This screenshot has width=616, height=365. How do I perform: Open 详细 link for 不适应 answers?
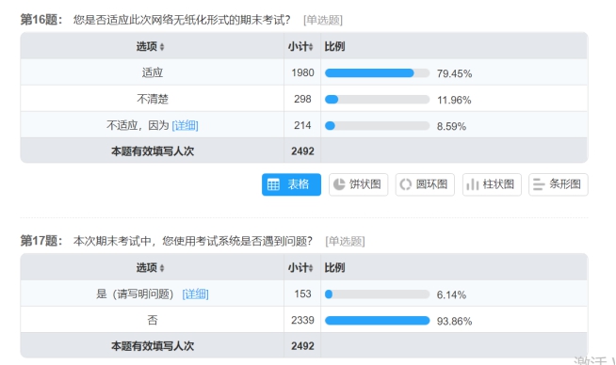point(185,125)
